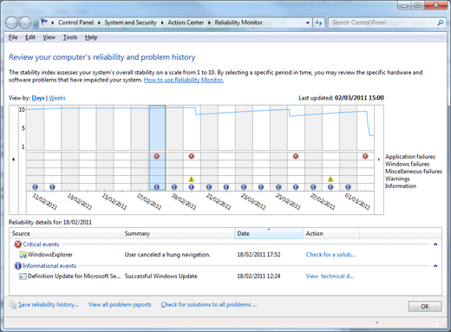Open How to use Reliability Monitor link
Viewport: 451px width, 332px height.
coord(184,80)
